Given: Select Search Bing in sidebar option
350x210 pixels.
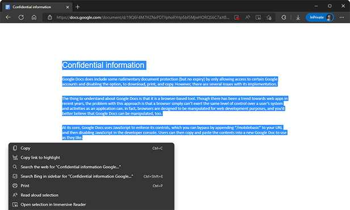Looking at the screenshot, I should [x=91, y=177].
